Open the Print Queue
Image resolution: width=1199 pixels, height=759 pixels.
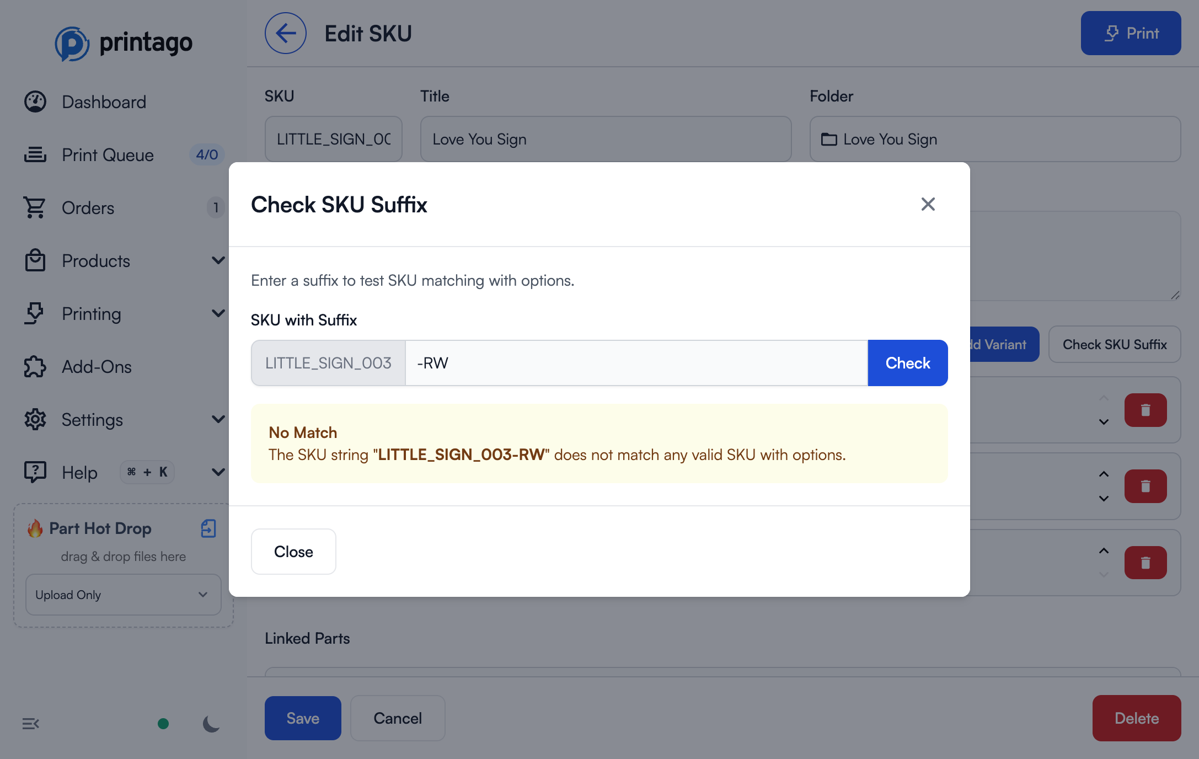pyautogui.click(x=108, y=155)
